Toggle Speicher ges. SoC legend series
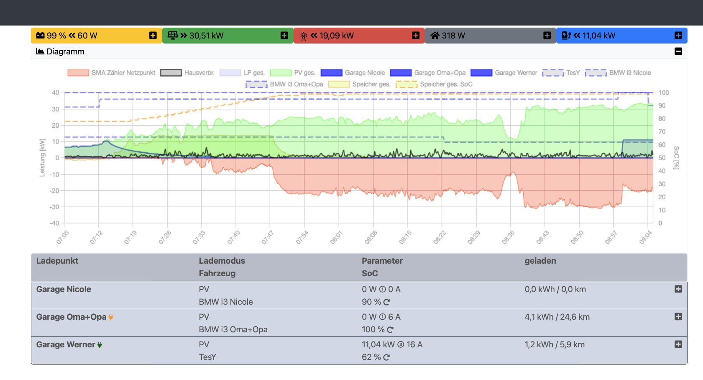Screen dimensions: 703x380 point(434,84)
